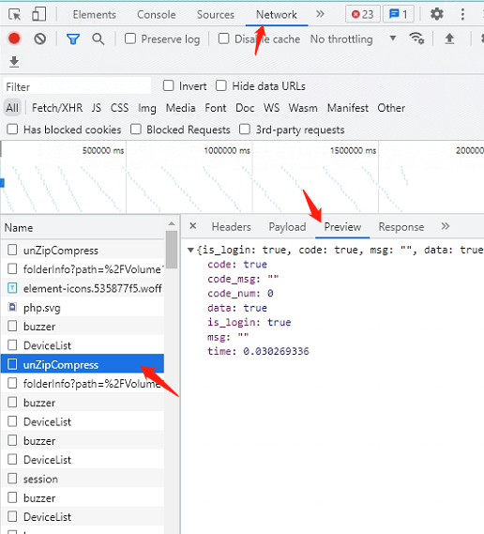
Task: Clear the network log
Action: (x=39, y=38)
